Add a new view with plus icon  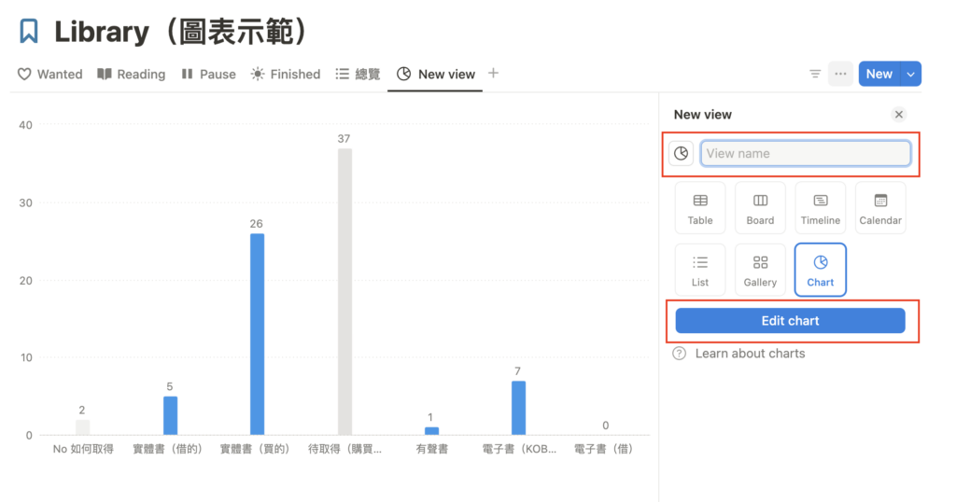click(x=494, y=73)
